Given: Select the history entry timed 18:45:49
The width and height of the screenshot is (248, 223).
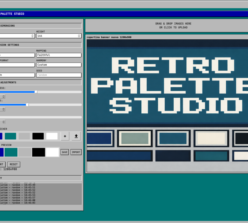Looking at the screenshot, I should (x=17, y=185).
